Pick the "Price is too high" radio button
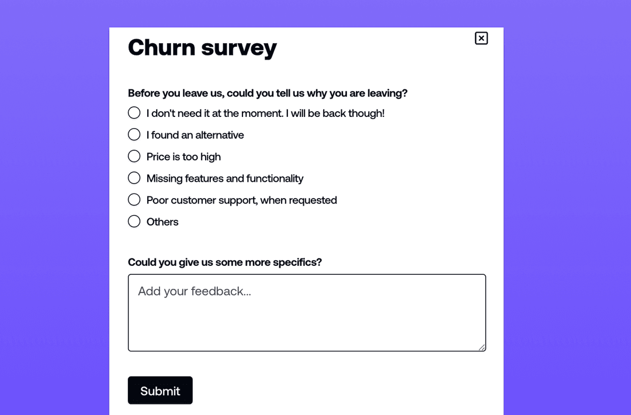This screenshot has width=631, height=415. click(134, 156)
